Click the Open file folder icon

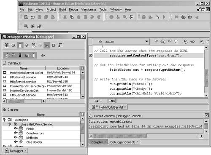pyautogui.click(x=32, y=17)
